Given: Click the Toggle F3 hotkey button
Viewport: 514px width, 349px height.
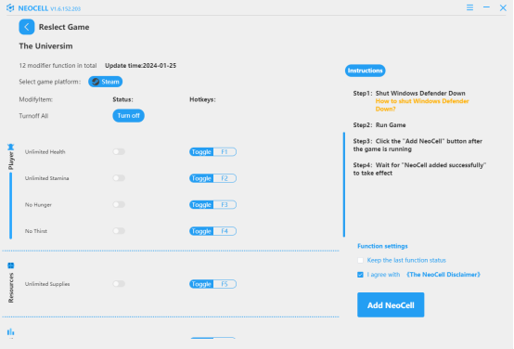Looking at the screenshot, I should pos(212,205).
